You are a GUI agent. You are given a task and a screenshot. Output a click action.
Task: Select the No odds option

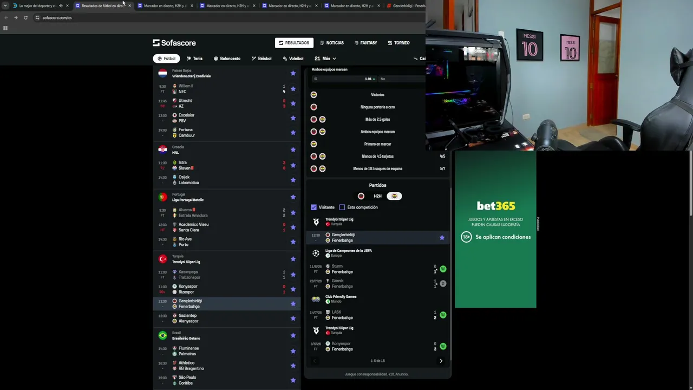[402, 79]
